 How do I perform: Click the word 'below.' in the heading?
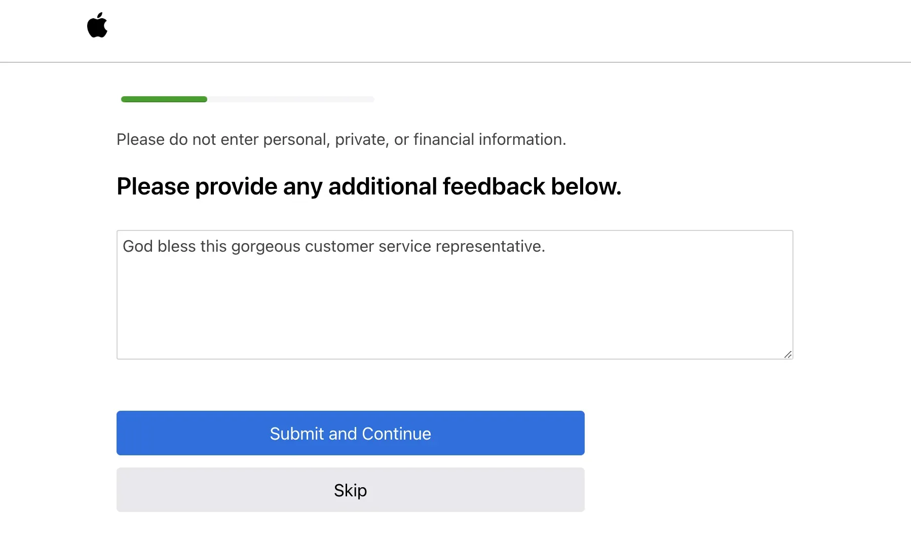586,186
